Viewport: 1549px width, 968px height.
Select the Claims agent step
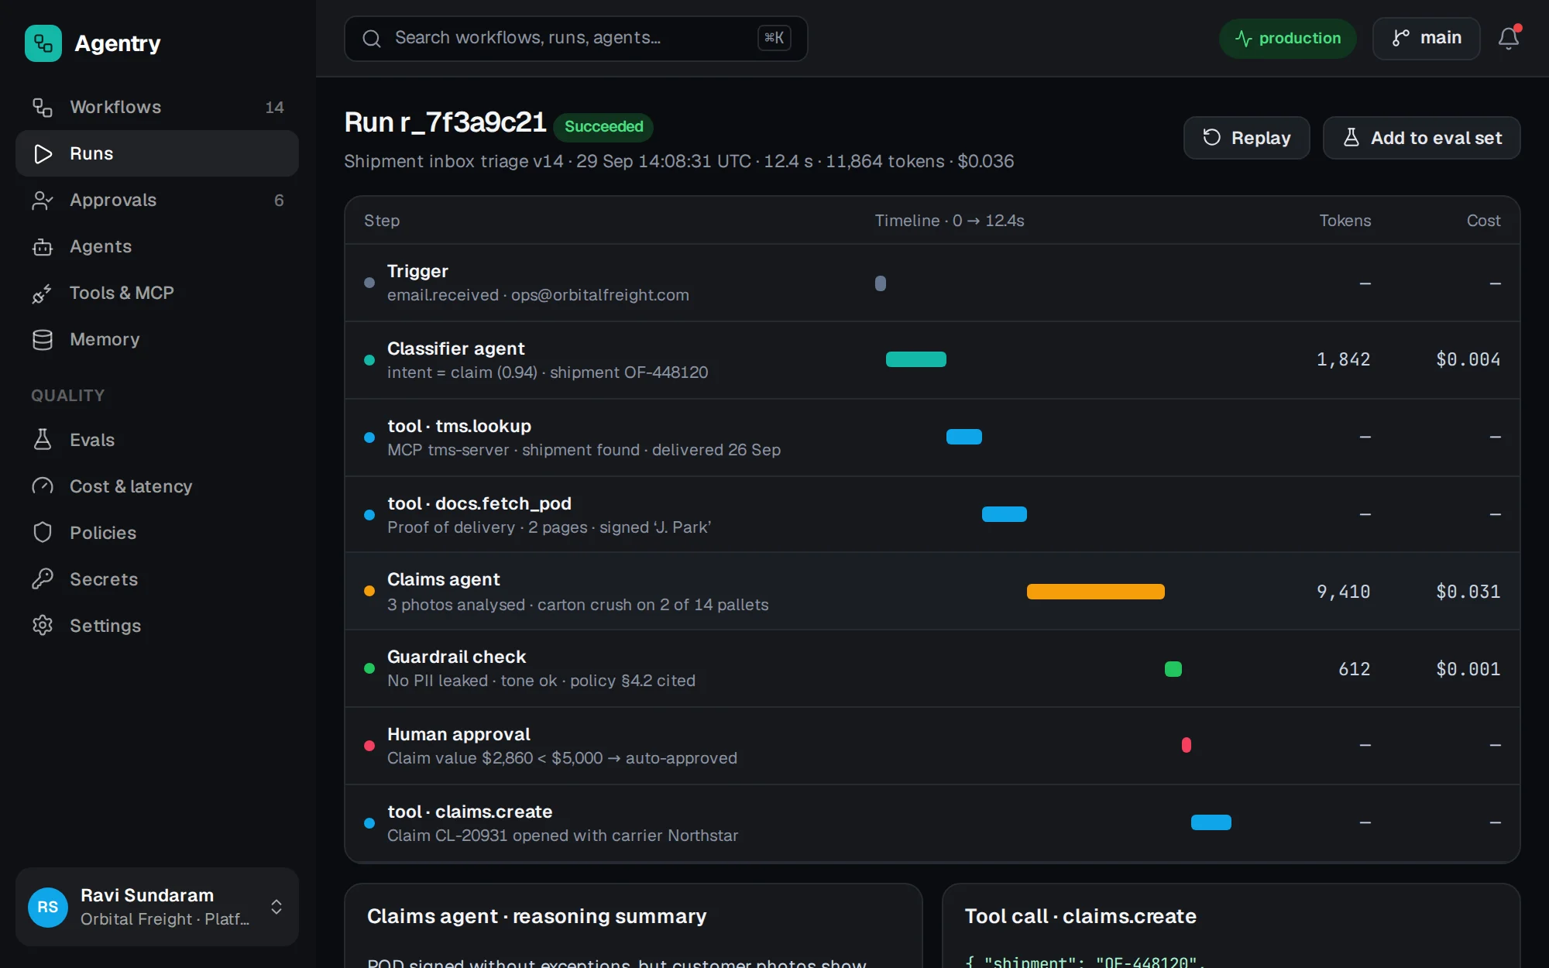click(932, 591)
